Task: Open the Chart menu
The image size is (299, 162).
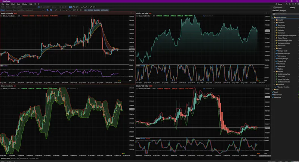Action: [13, 4]
